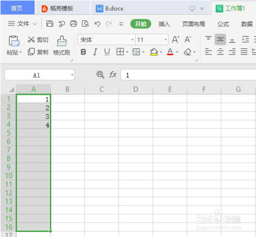Open the 文件 menu dropdown arrow
Viewport: 256px width, 237px height.
pyautogui.click(x=35, y=24)
